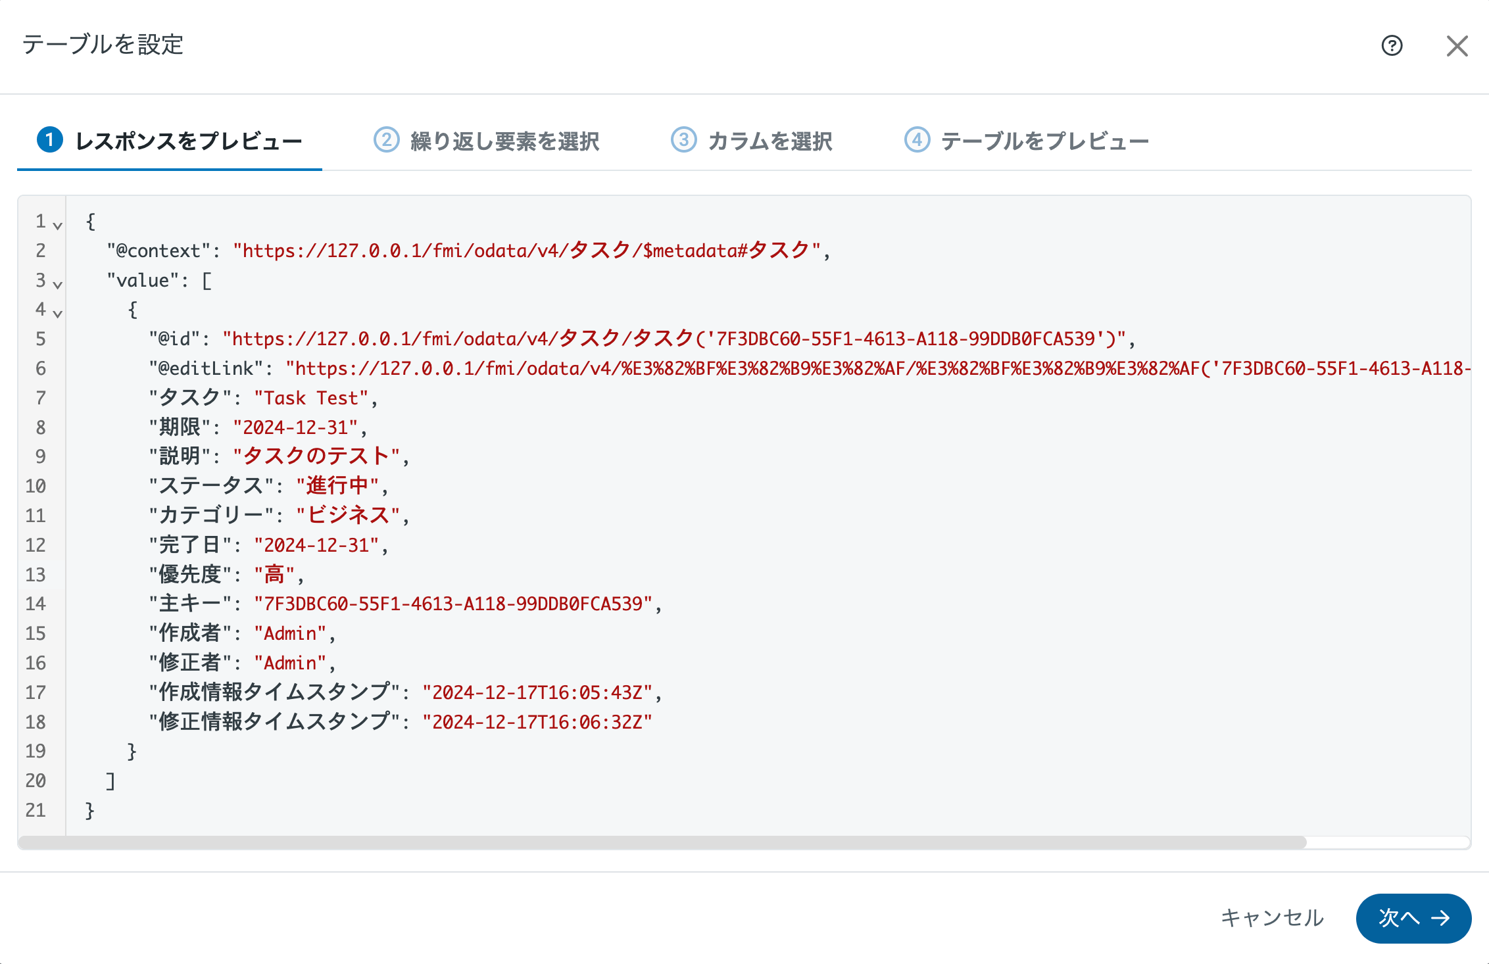
Task: Click the "Task Test" value on line 7
Action: [311, 398]
